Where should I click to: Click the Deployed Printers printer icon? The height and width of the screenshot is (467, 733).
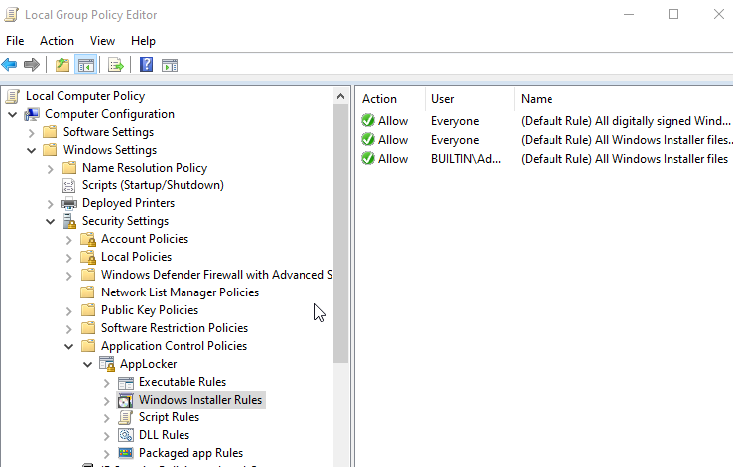69,203
